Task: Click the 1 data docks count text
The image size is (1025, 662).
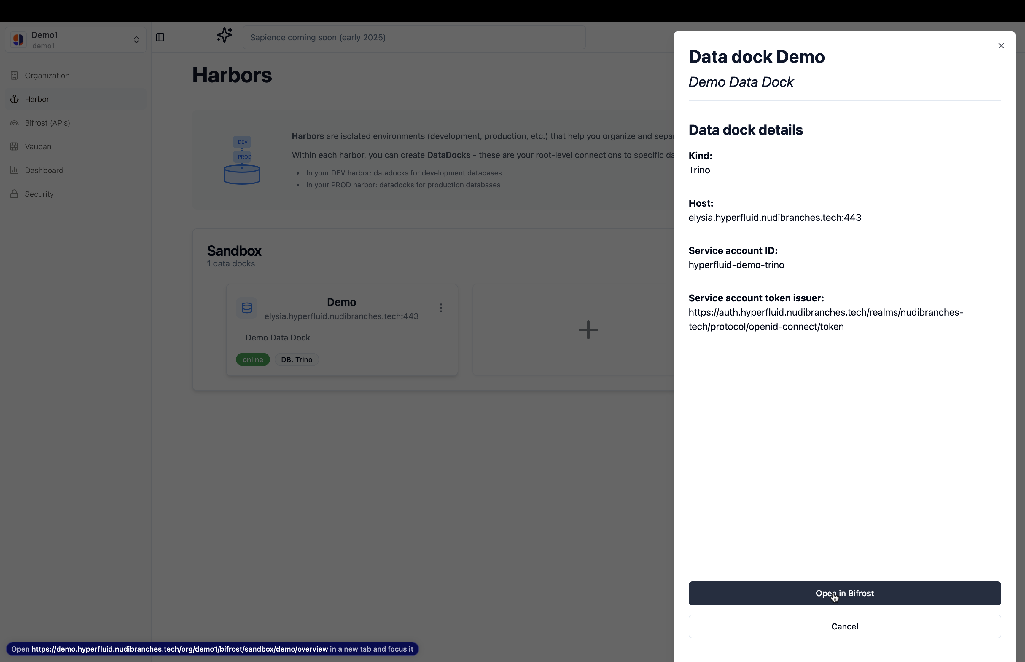Action: point(231,263)
